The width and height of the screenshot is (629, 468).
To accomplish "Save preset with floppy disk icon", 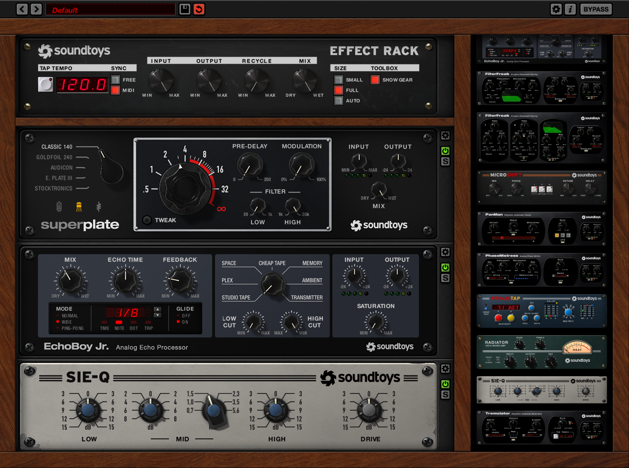I will 185,9.
